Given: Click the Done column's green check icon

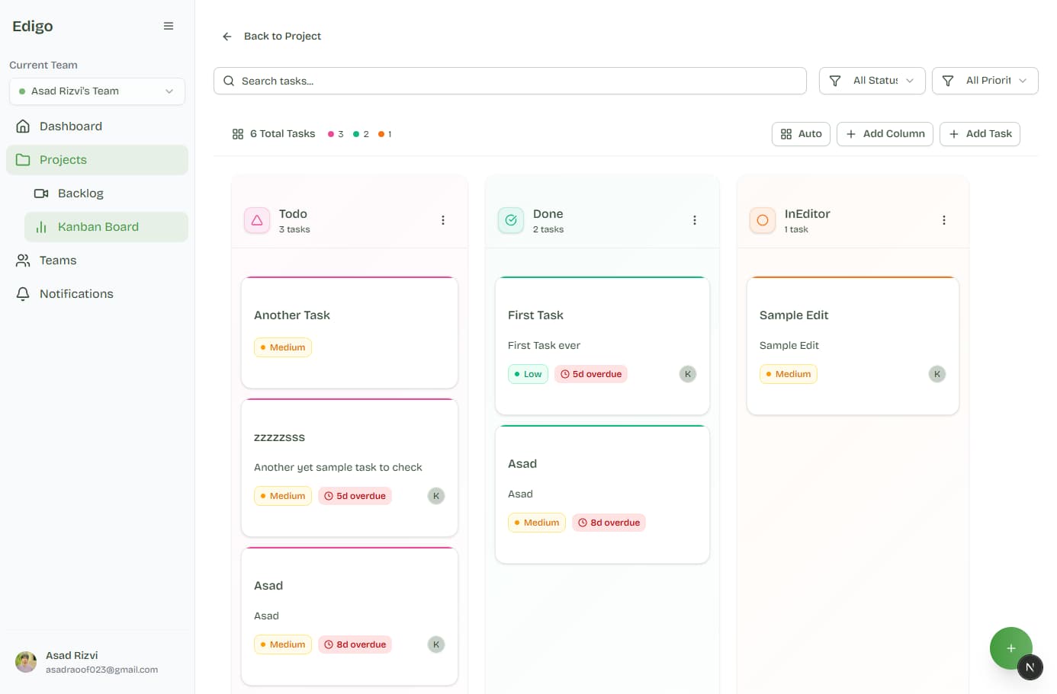Looking at the screenshot, I should (510, 219).
